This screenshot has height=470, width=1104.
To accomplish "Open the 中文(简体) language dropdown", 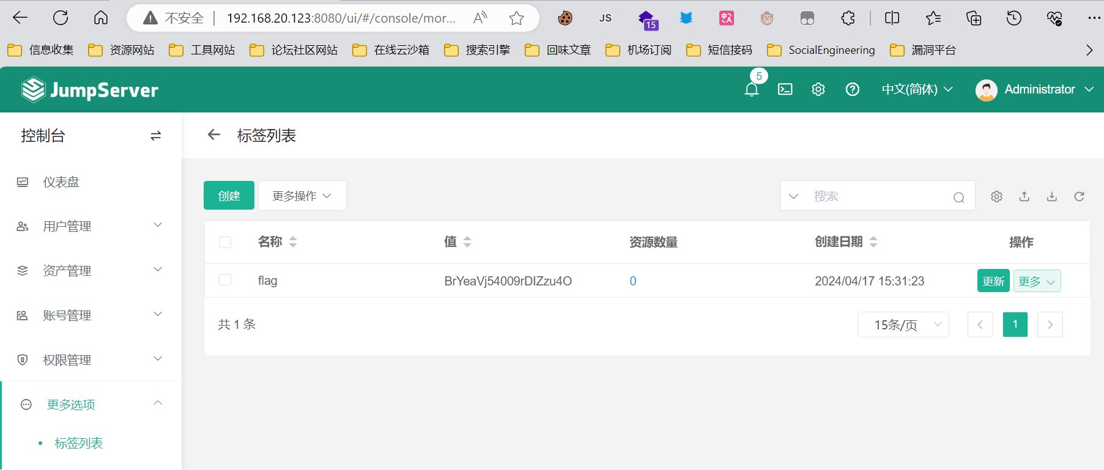I will coord(917,89).
